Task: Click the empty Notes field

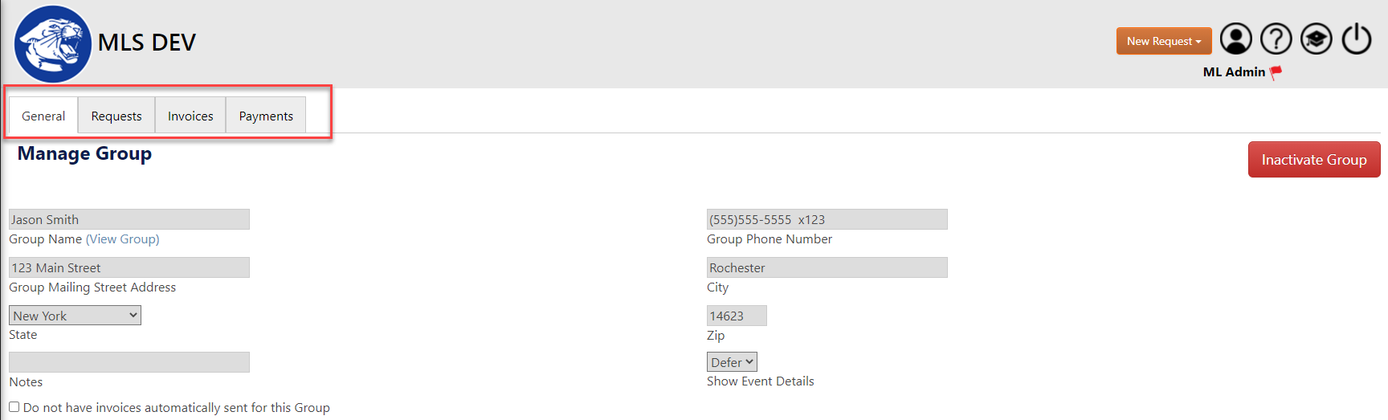Action: (129, 362)
